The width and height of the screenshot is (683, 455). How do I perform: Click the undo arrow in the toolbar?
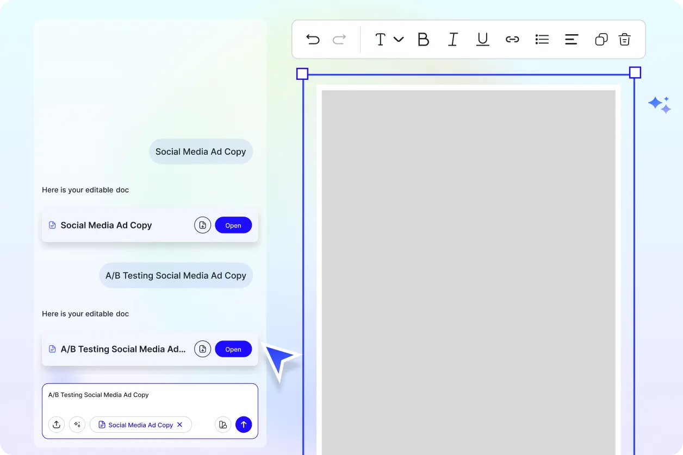pos(313,39)
